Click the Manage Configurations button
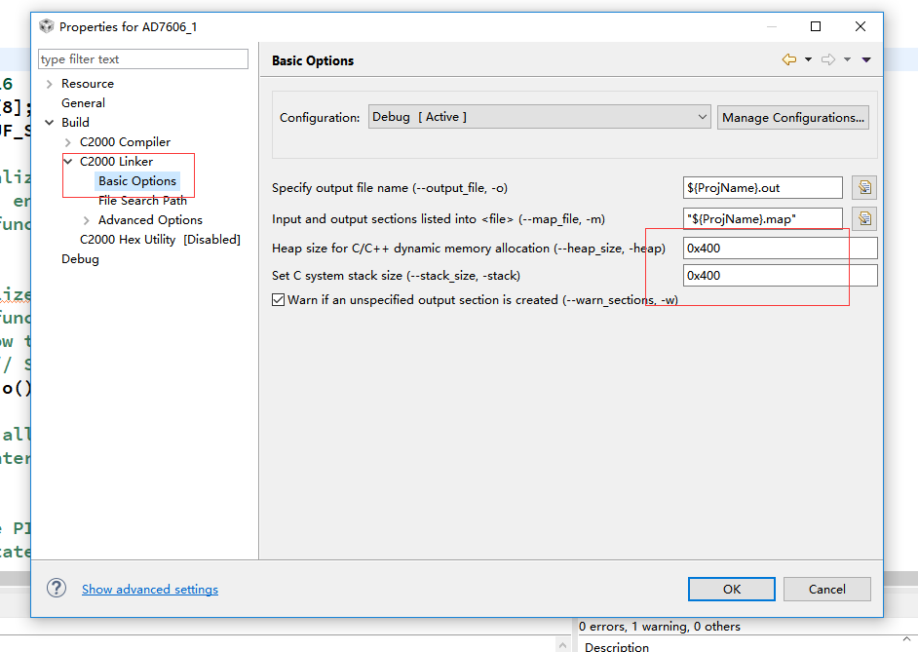Image resolution: width=918 pixels, height=652 pixels. click(x=792, y=118)
